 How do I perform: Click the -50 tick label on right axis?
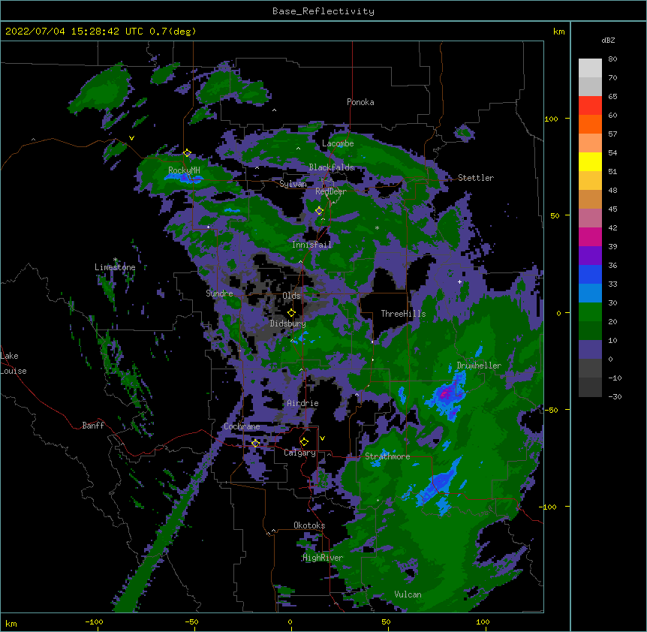point(551,410)
